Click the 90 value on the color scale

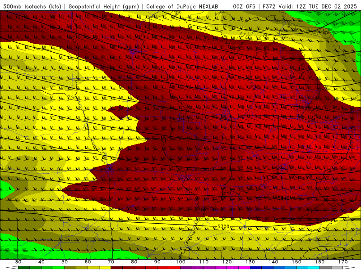click(157, 262)
